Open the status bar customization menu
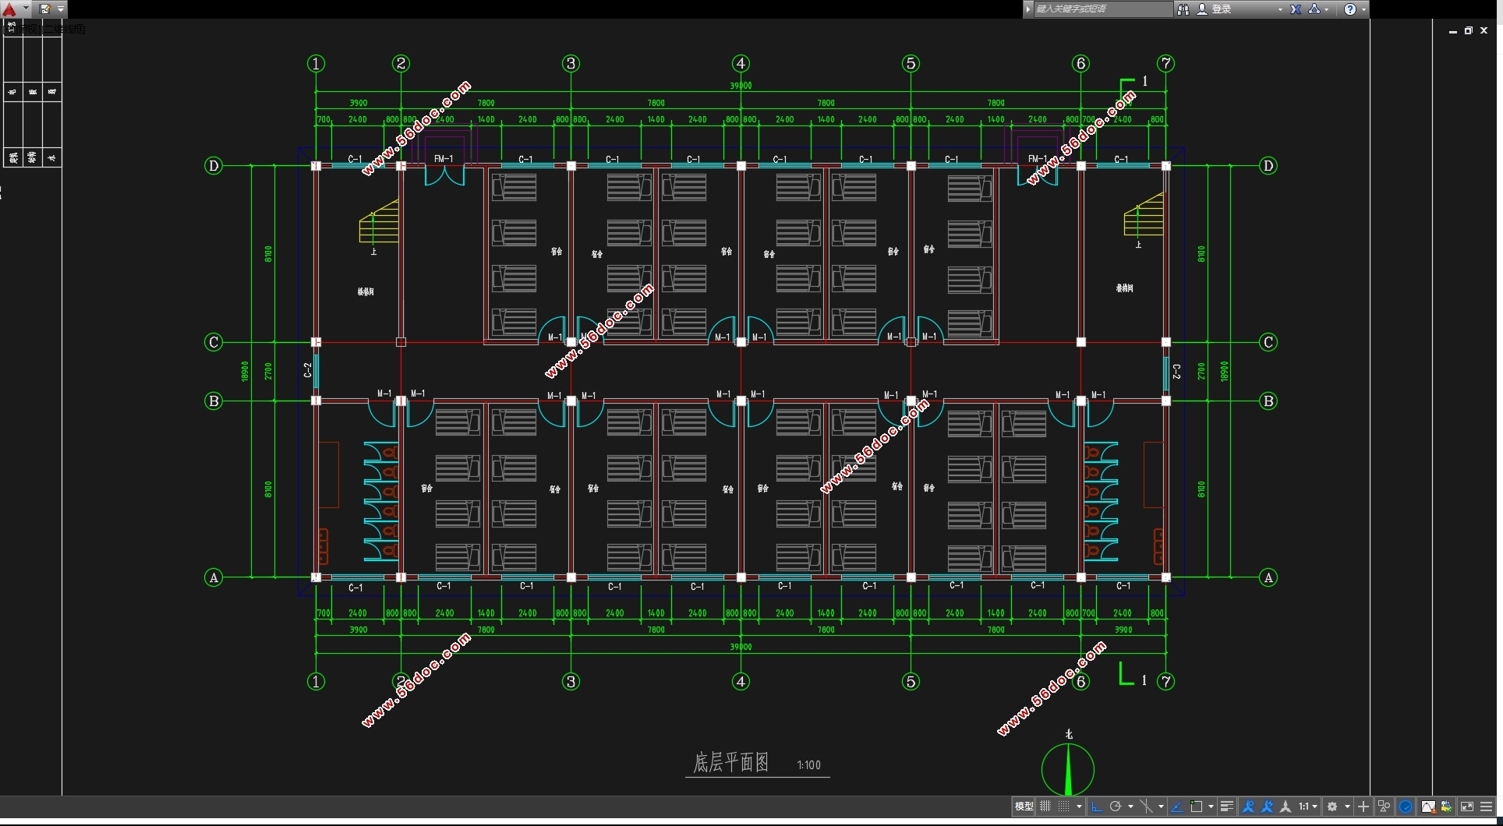Screen dimensions: 1503x826 click(x=1486, y=807)
